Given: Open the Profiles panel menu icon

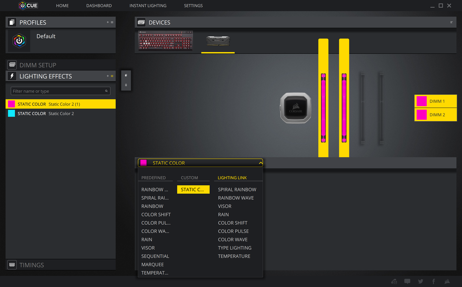Looking at the screenshot, I should [112, 22].
